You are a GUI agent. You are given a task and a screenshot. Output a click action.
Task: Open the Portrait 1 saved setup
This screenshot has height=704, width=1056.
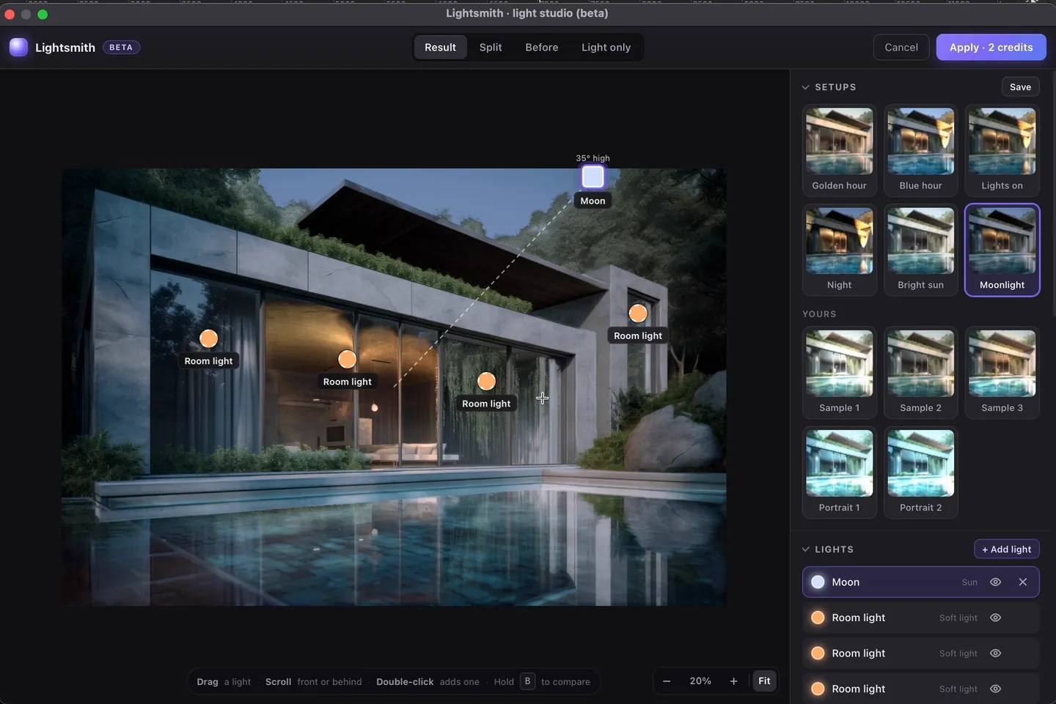click(x=840, y=473)
